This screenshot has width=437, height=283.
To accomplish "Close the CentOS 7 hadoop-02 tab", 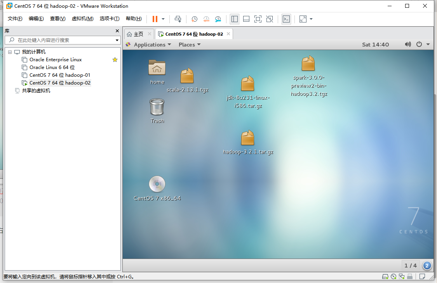I will click(x=228, y=34).
